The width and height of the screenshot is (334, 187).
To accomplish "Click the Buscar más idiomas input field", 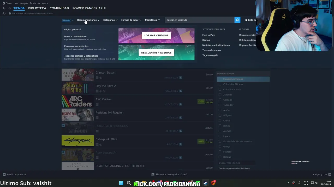I will click(236, 163).
